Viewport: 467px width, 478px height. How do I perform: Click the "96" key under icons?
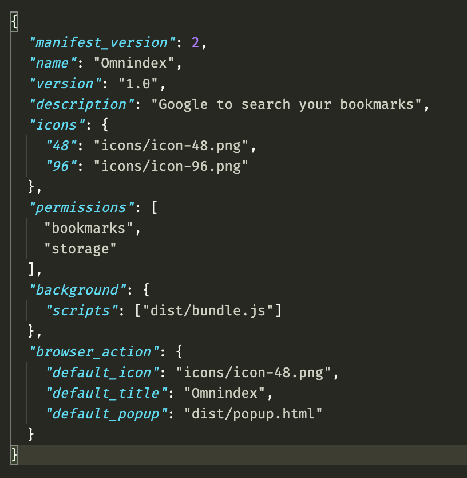tap(61, 166)
